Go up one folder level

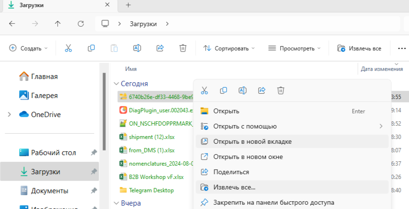(58, 24)
